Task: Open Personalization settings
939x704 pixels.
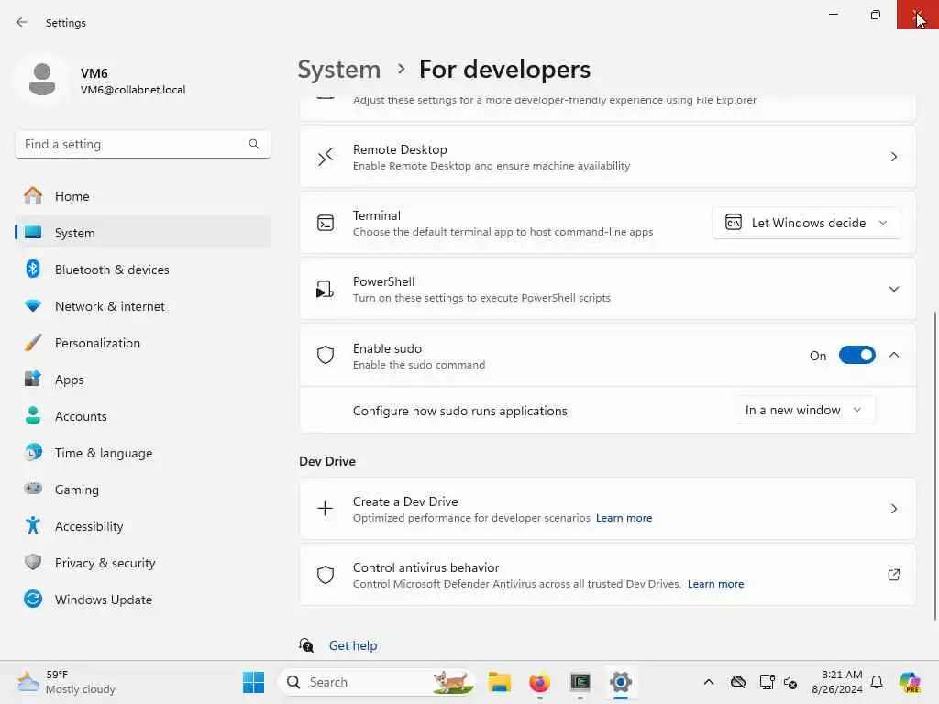Action: click(x=142, y=343)
